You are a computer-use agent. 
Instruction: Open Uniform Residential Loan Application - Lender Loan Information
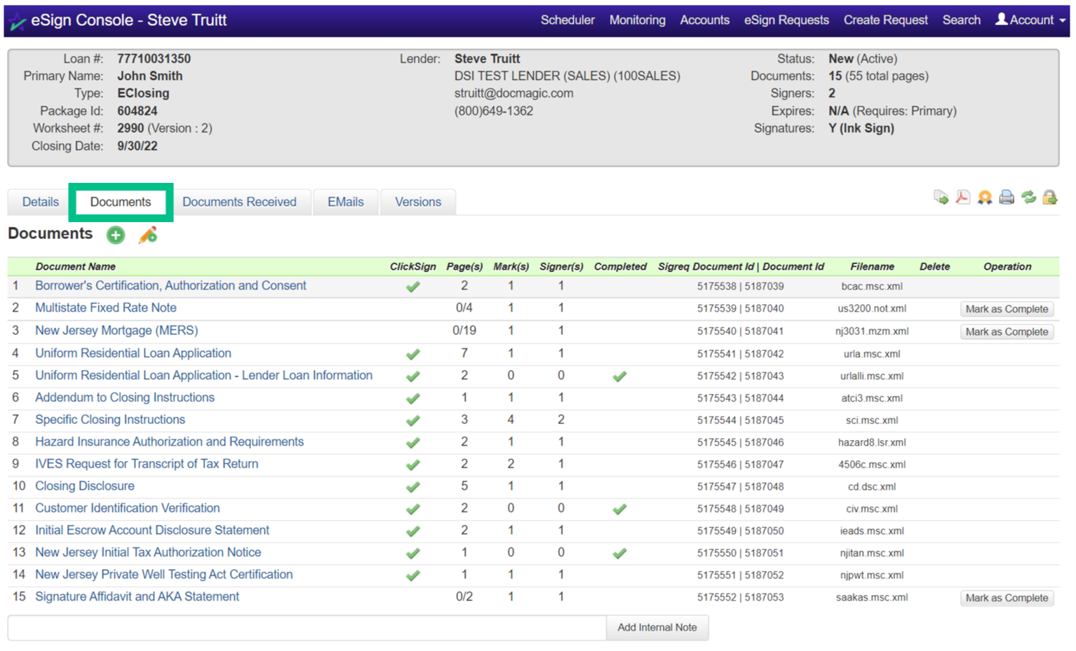click(204, 376)
